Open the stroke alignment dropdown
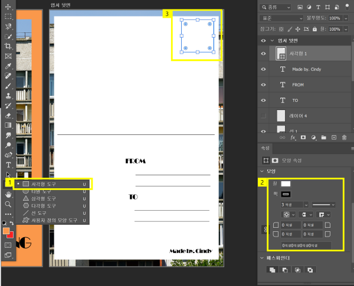The image size is (354, 286). [x=289, y=215]
